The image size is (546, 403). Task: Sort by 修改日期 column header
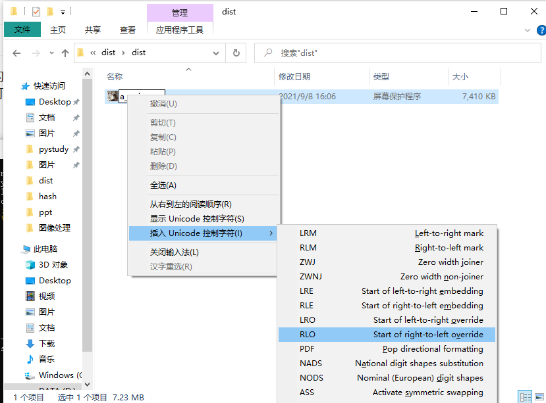click(x=294, y=76)
